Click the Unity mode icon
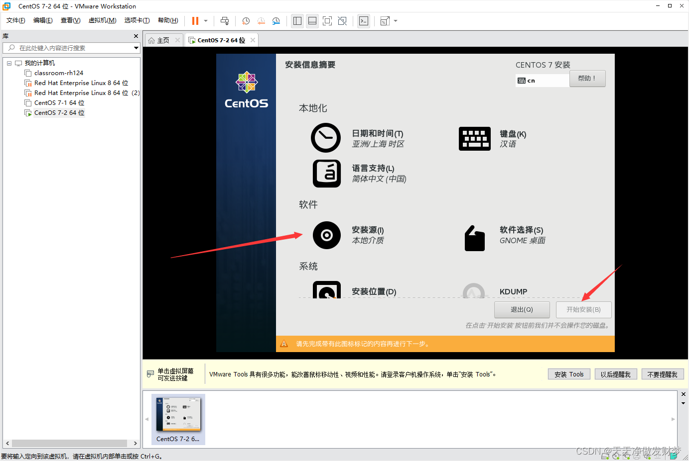Image resolution: width=689 pixels, height=461 pixels. point(342,21)
